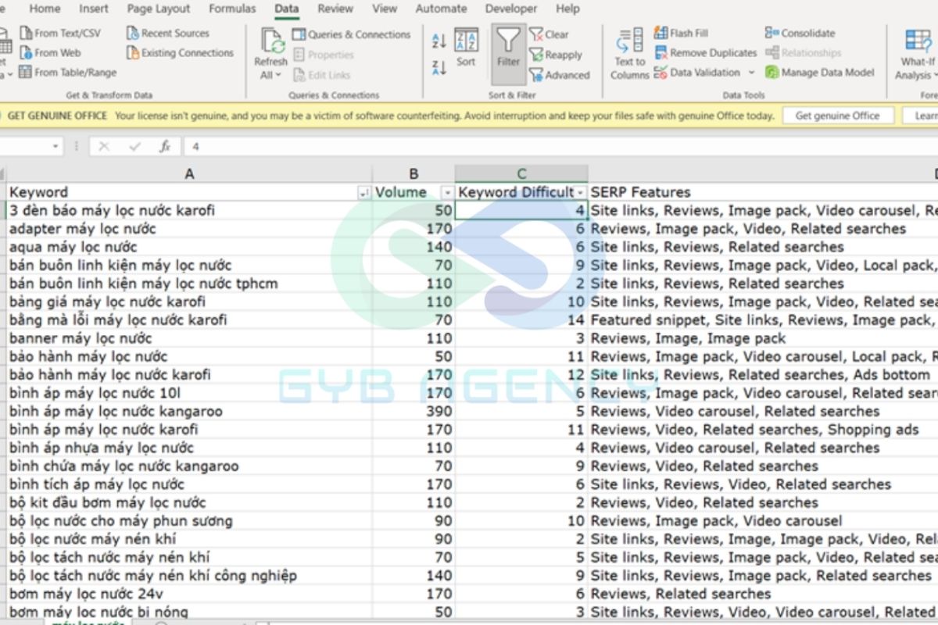This screenshot has height=625, width=938.
Task: Click the Get genuine Office button
Action: click(837, 116)
